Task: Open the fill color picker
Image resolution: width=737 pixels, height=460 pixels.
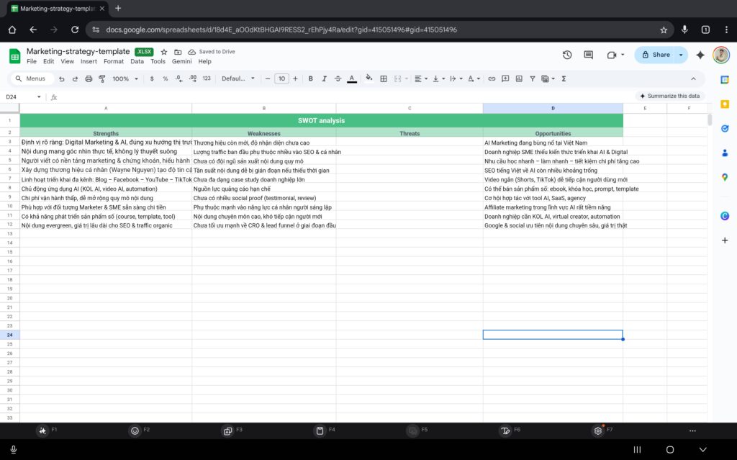Action: pos(369,78)
